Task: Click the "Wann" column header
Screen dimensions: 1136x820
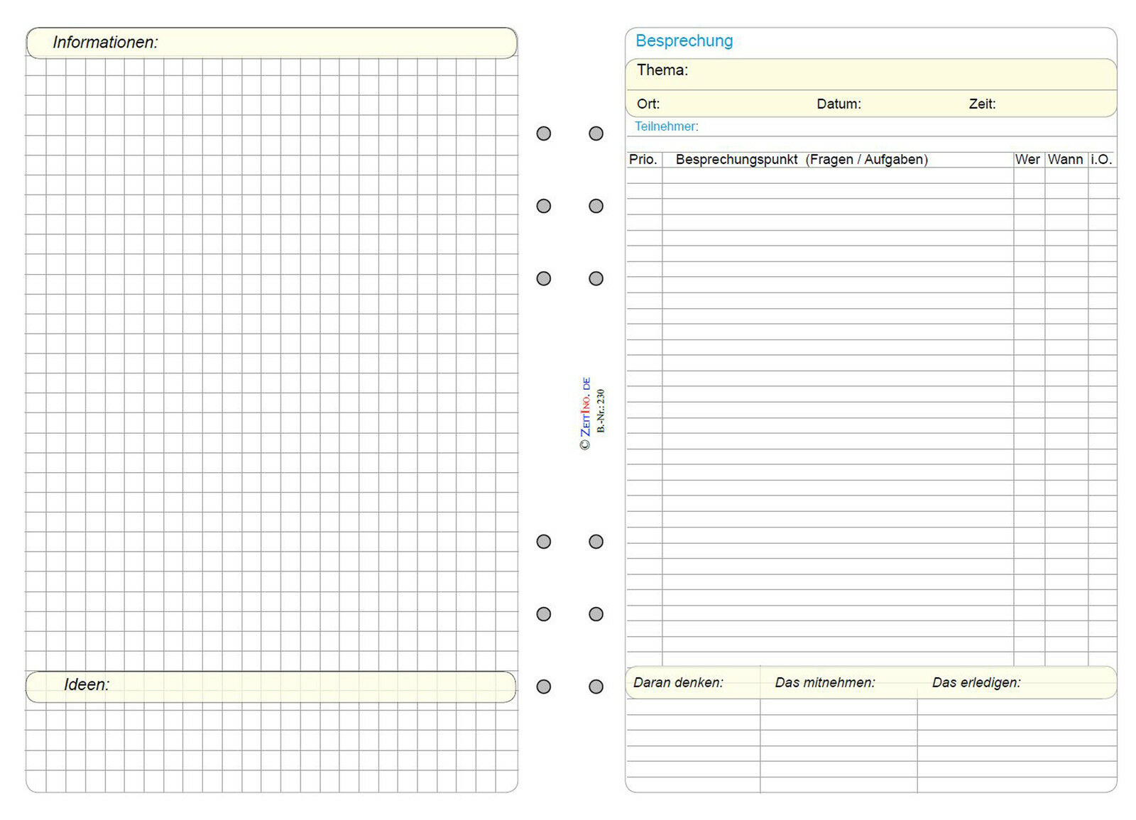Action: pos(1065,159)
